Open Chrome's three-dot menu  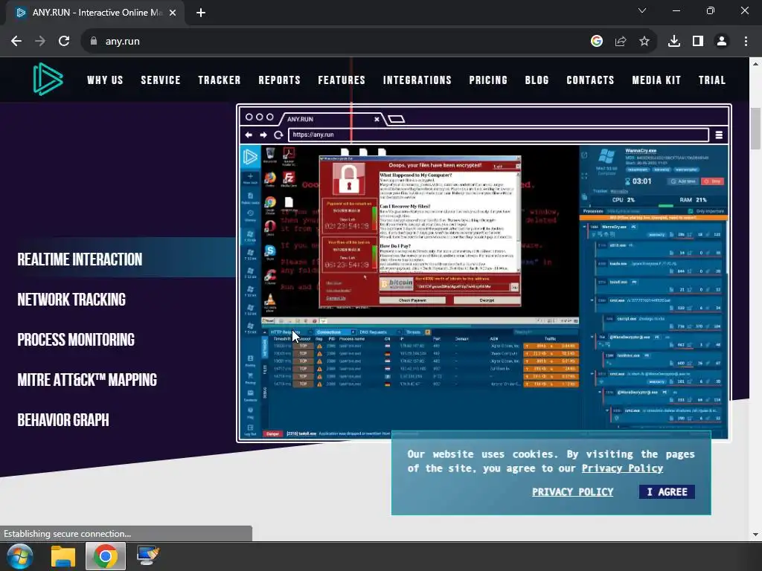[746, 42]
